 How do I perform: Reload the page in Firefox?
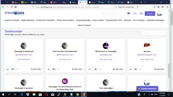coord(11,7)
